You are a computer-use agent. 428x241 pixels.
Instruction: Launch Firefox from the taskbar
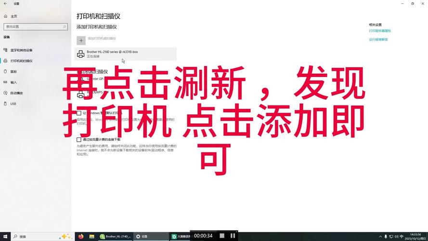coord(81,236)
